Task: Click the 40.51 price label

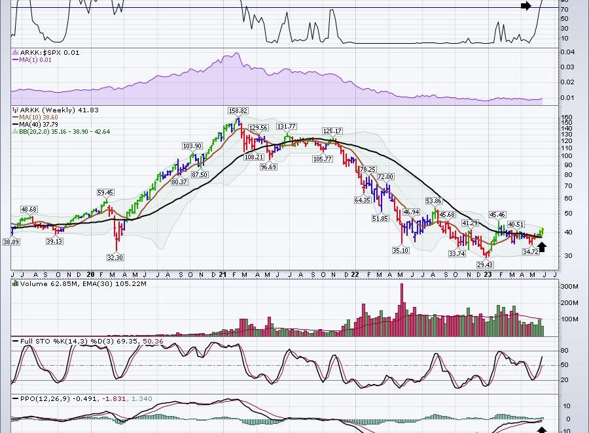Action: 516,225
